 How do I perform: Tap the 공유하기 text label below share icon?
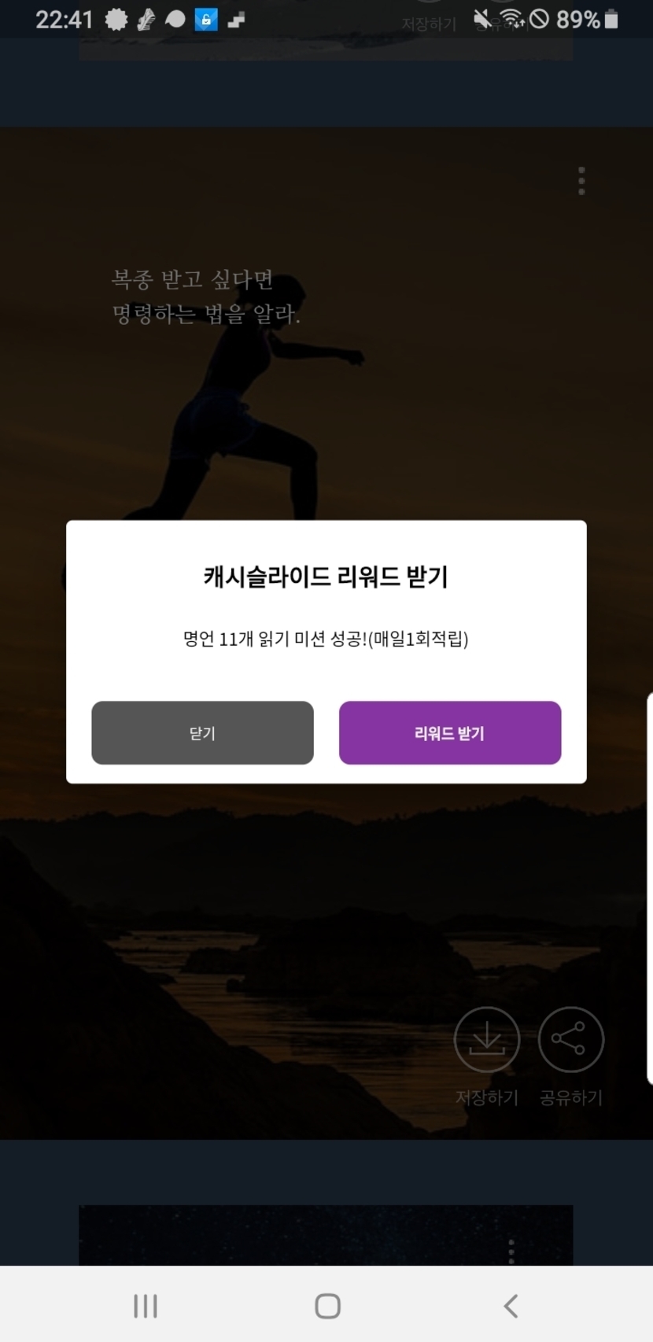[x=570, y=1097]
